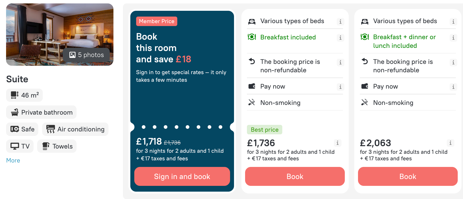Open non-refundable info icon in right card

click(453, 62)
